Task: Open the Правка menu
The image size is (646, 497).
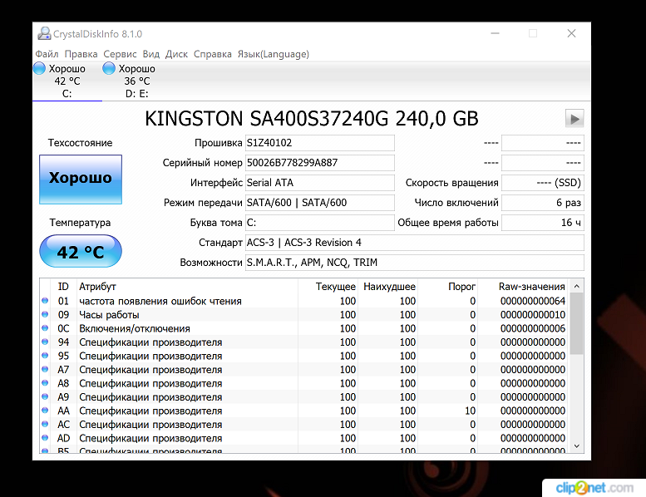Action: point(81,54)
